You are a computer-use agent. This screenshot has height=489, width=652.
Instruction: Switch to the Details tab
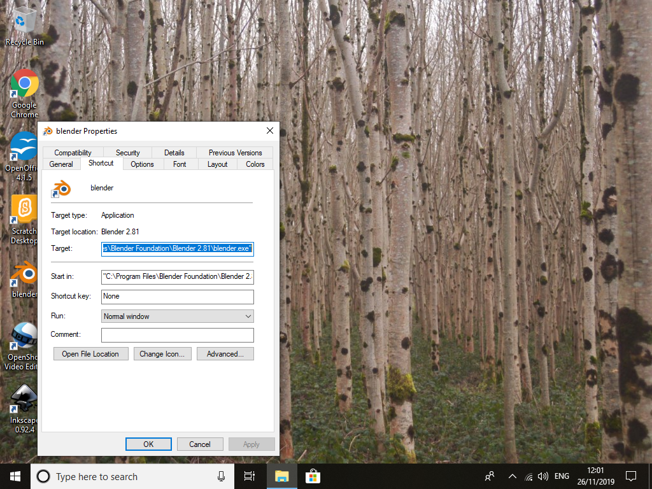(x=174, y=153)
